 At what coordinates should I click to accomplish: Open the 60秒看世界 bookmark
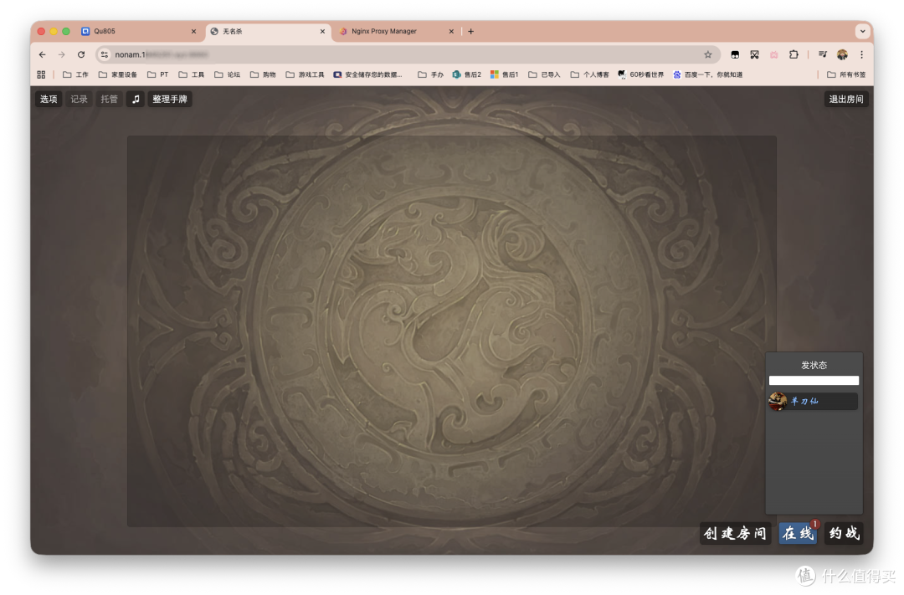tap(640, 74)
